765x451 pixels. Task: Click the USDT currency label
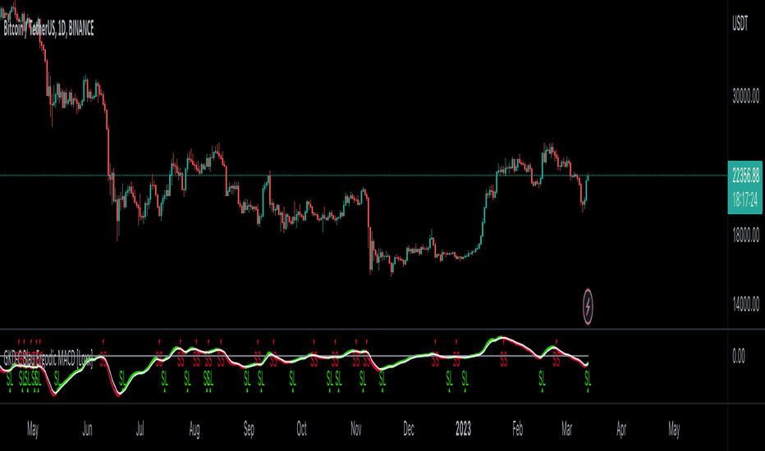pyautogui.click(x=740, y=24)
